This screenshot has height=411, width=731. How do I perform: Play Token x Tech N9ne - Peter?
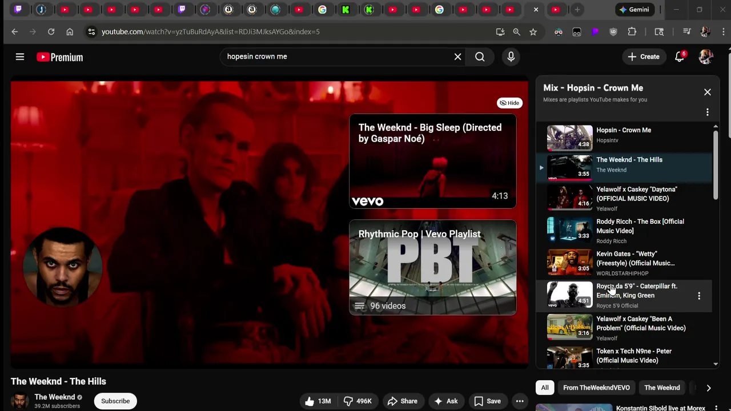point(625,357)
